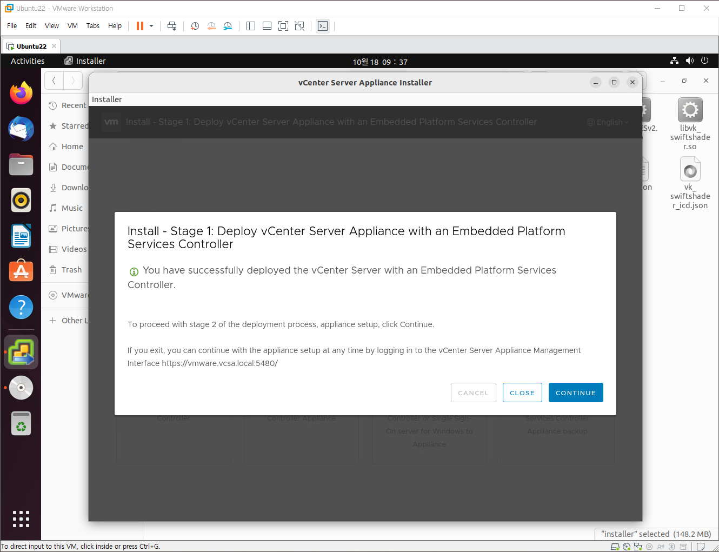Enter full screen mode
719x552 pixels.
283,26
